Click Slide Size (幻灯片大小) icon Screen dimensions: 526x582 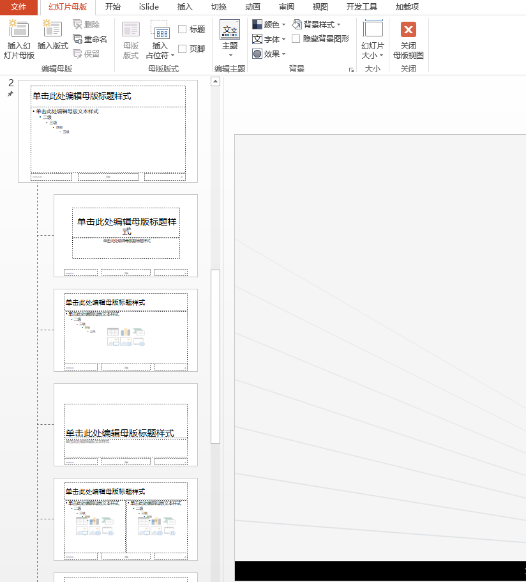(373, 29)
